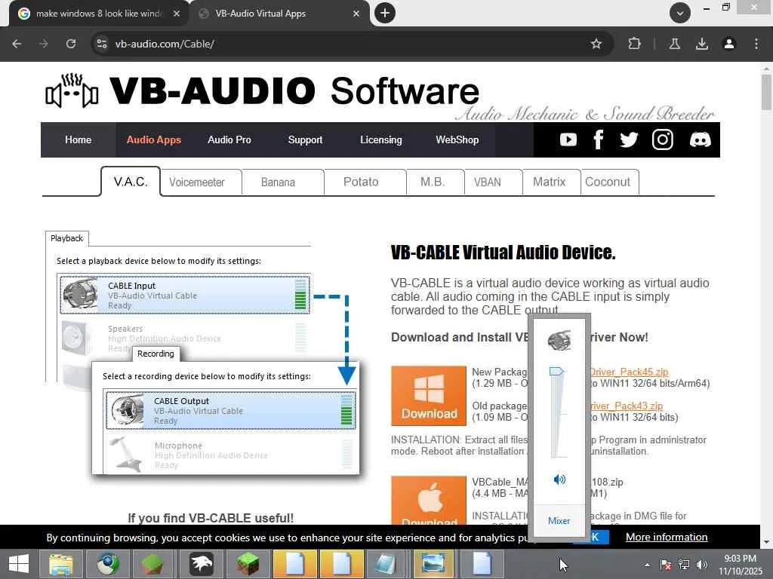Bookmark this page with the star icon
The width and height of the screenshot is (773, 579).
[x=596, y=44]
